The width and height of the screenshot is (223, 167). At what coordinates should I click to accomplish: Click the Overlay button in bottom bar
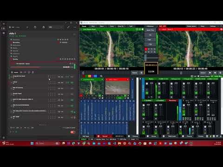[201, 136]
